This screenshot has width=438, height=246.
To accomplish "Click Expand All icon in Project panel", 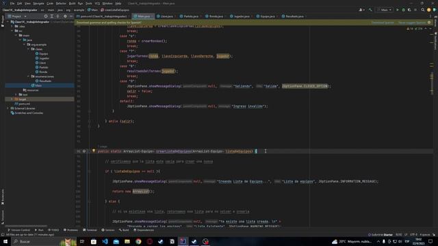I will click(x=52, y=16).
